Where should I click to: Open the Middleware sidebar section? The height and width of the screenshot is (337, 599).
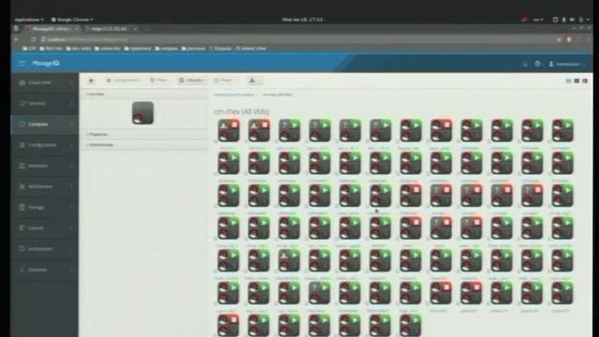[x=45, y=186]
